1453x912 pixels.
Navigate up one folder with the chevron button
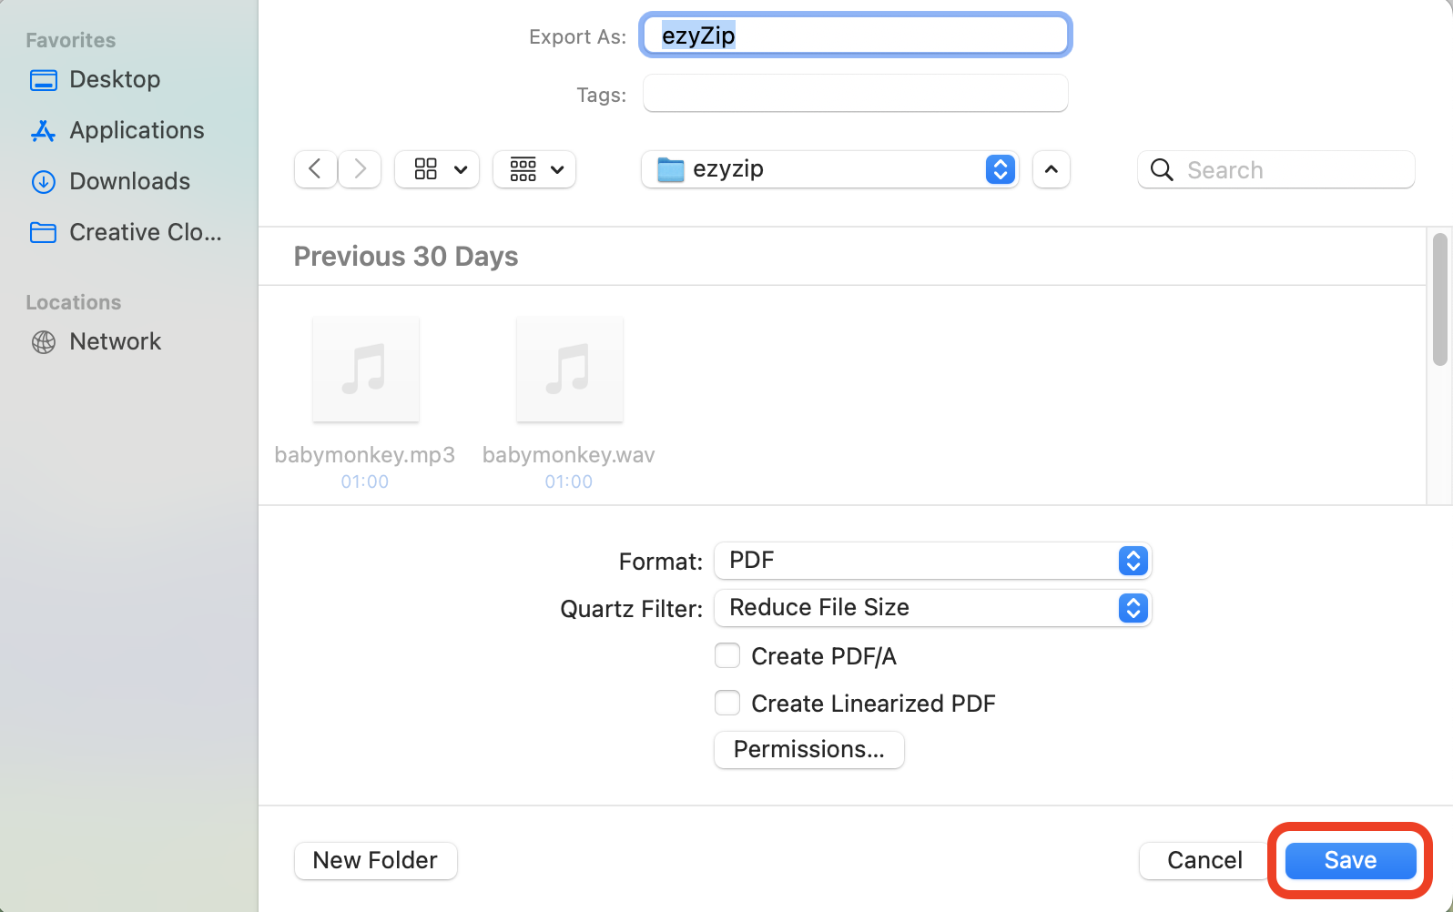point(1051,169)
